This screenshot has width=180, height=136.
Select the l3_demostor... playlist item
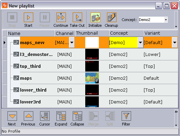pyautogui.click(x=36, y=55)
